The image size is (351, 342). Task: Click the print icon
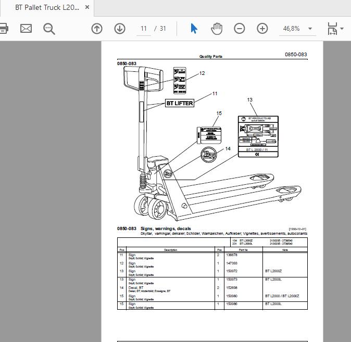[x=4, y=29]
